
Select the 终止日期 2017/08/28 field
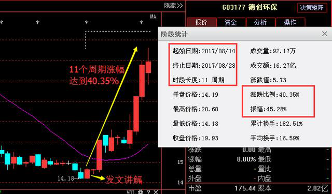(204, 65)
